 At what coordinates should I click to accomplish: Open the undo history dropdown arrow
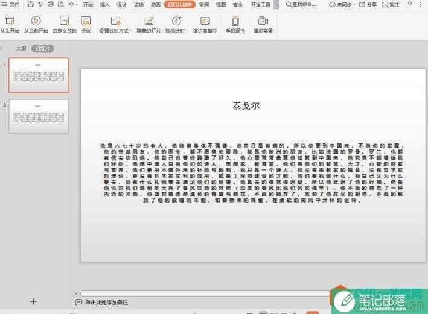click(77, 5)
